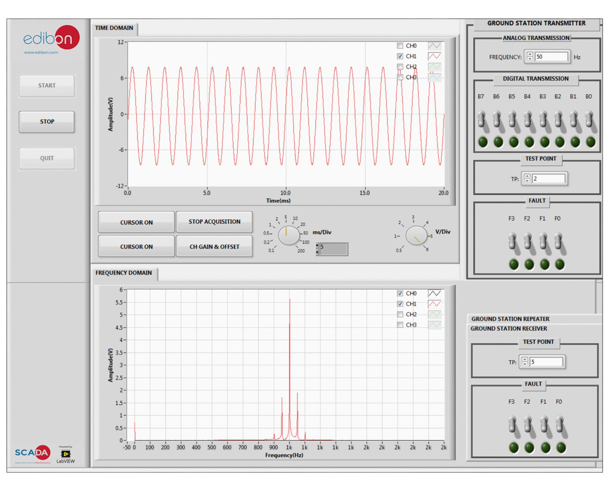
Task: Click the B7 green LED indicator
Action: coord(483,142)
